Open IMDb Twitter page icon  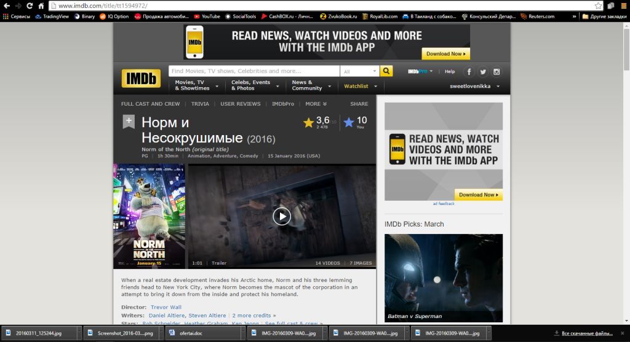point(482,72)
